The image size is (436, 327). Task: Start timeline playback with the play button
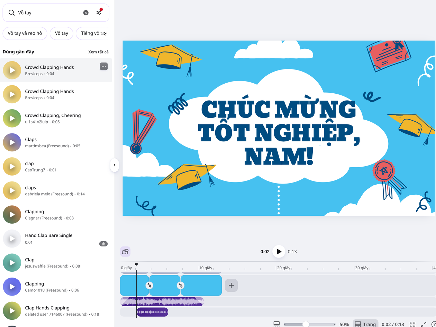tap(279, 252)
